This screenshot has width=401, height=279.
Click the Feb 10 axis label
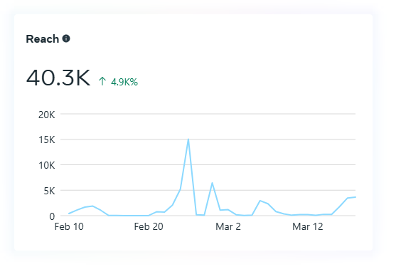[x=69, y=226]
